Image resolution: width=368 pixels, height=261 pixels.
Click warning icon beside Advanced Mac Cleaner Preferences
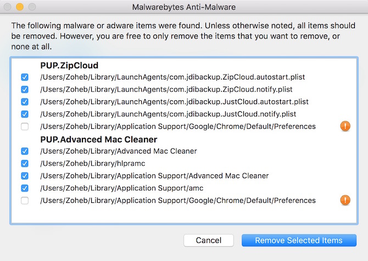point(345,200)
